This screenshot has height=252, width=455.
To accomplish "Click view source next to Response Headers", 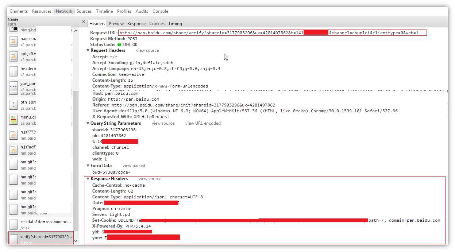I will click(150, 179).
